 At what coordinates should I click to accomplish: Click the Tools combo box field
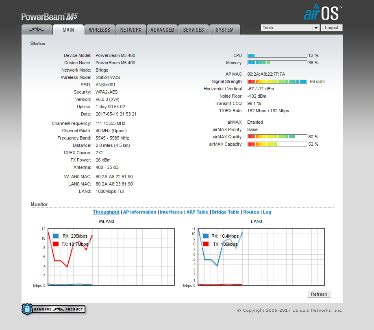click(x=290, y=28)
